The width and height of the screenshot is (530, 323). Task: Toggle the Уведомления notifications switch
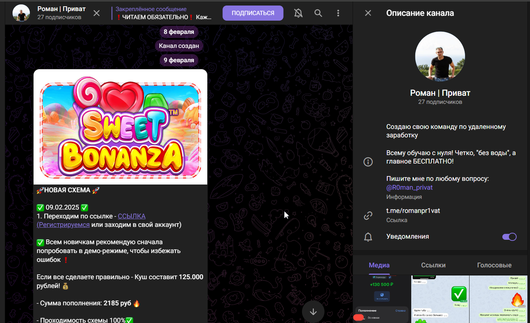click(x=509, y=237)
